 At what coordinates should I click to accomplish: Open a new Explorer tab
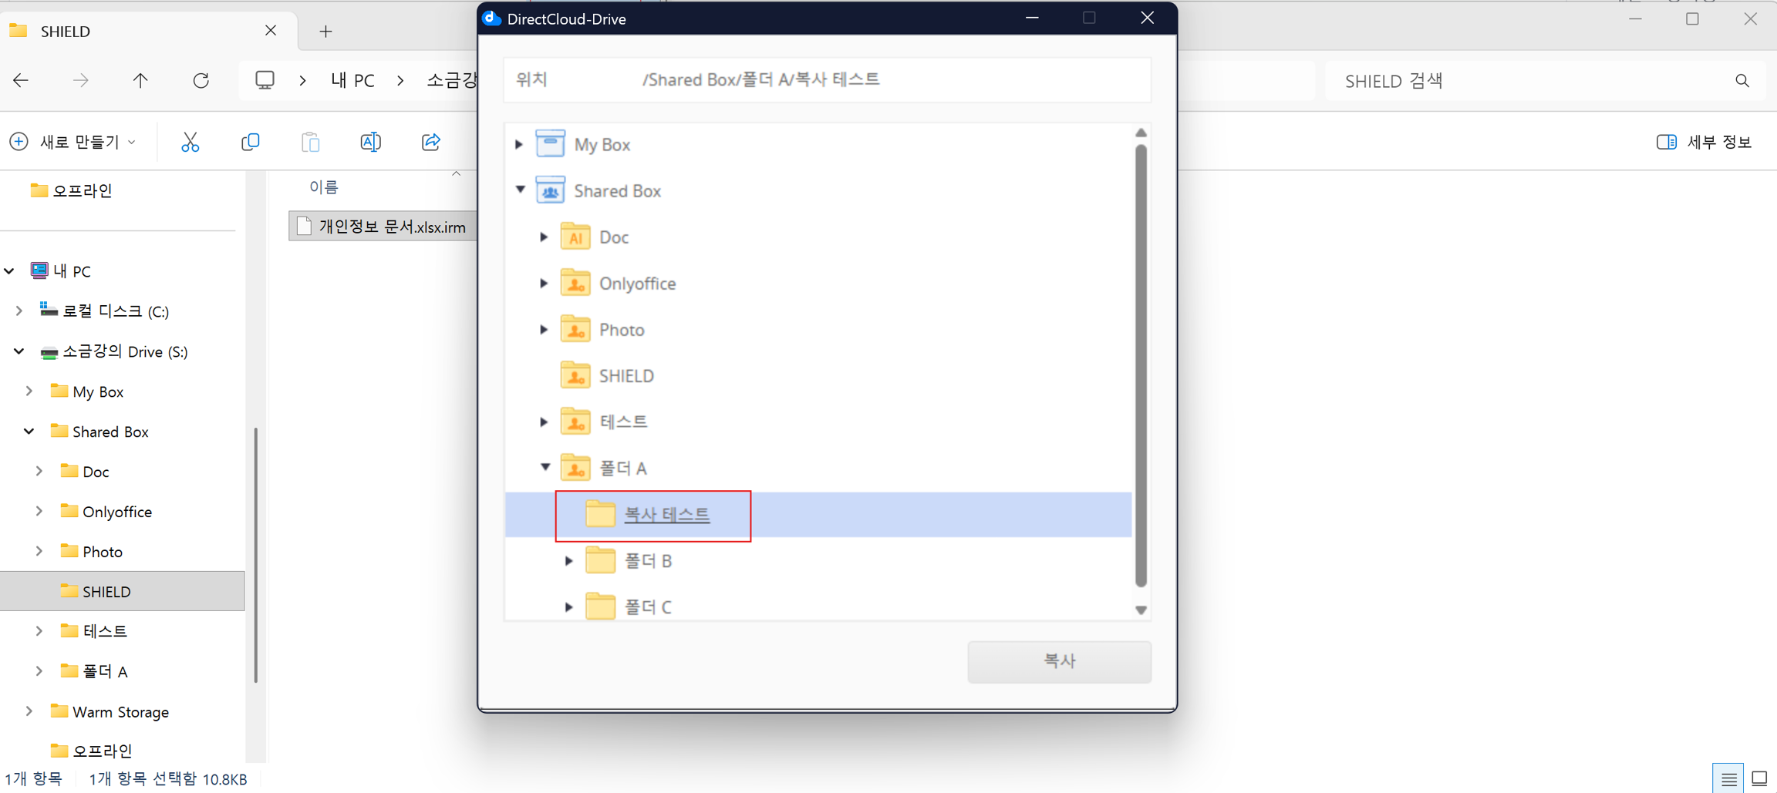click(325, 32)
